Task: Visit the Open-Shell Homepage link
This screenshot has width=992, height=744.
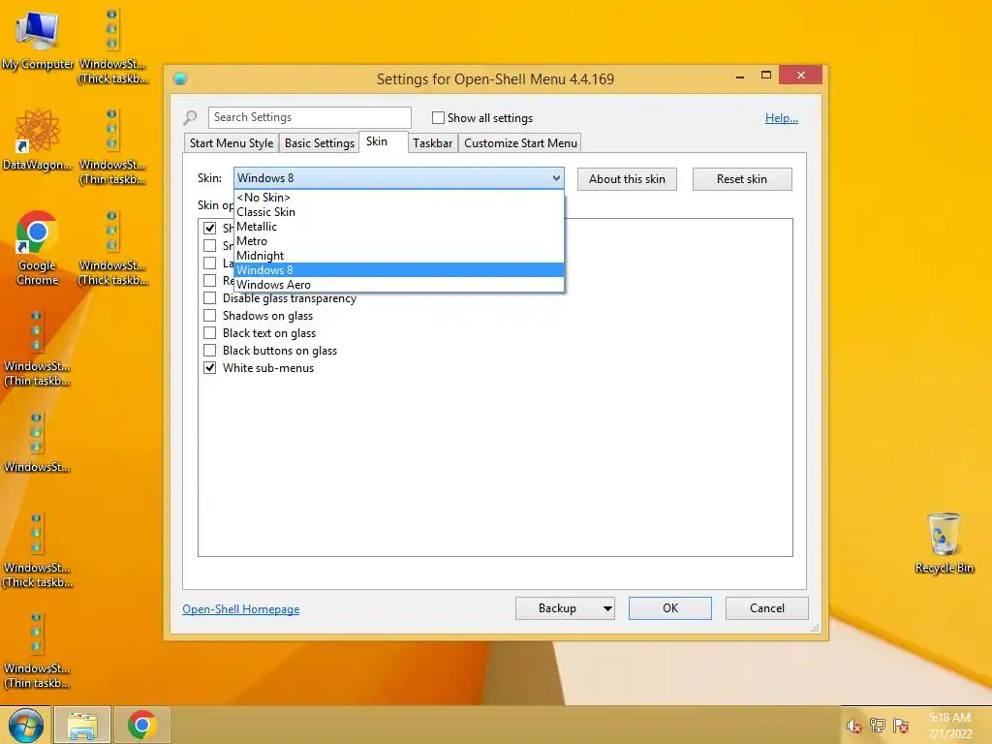Action: coord(241,609)
